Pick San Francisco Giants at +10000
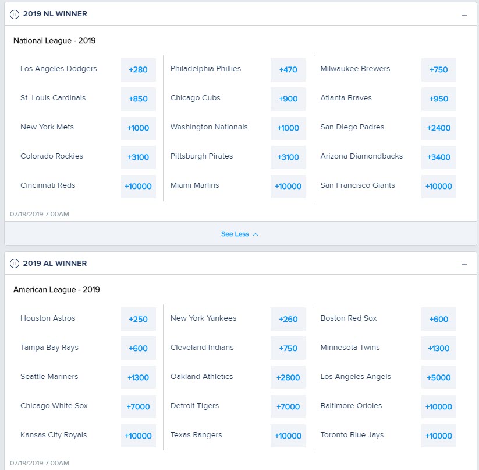The width and height of the screenshot is (479, 470). 439,187
